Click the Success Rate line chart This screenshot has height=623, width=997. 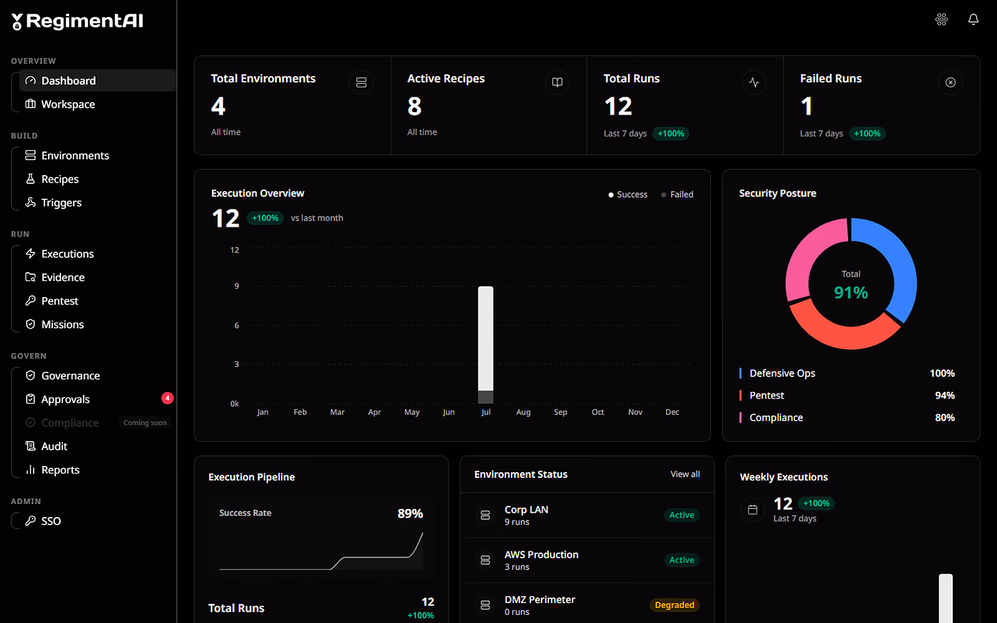tap(321, 551)
